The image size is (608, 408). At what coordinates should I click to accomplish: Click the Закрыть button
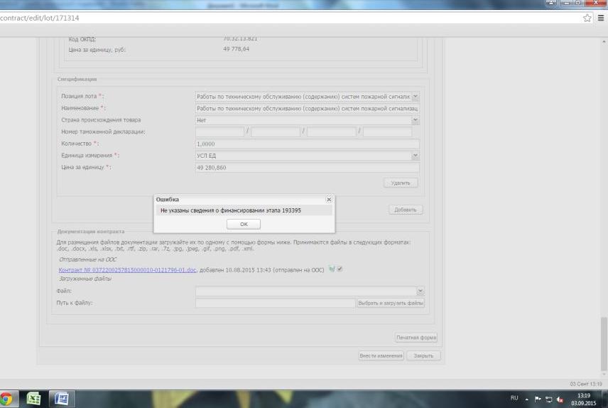pyautogui.click(x=423, y=355)
